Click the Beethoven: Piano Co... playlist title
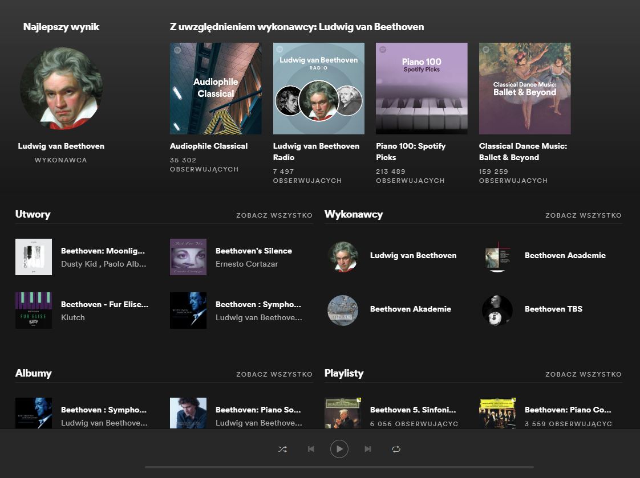 click(568, 410)
